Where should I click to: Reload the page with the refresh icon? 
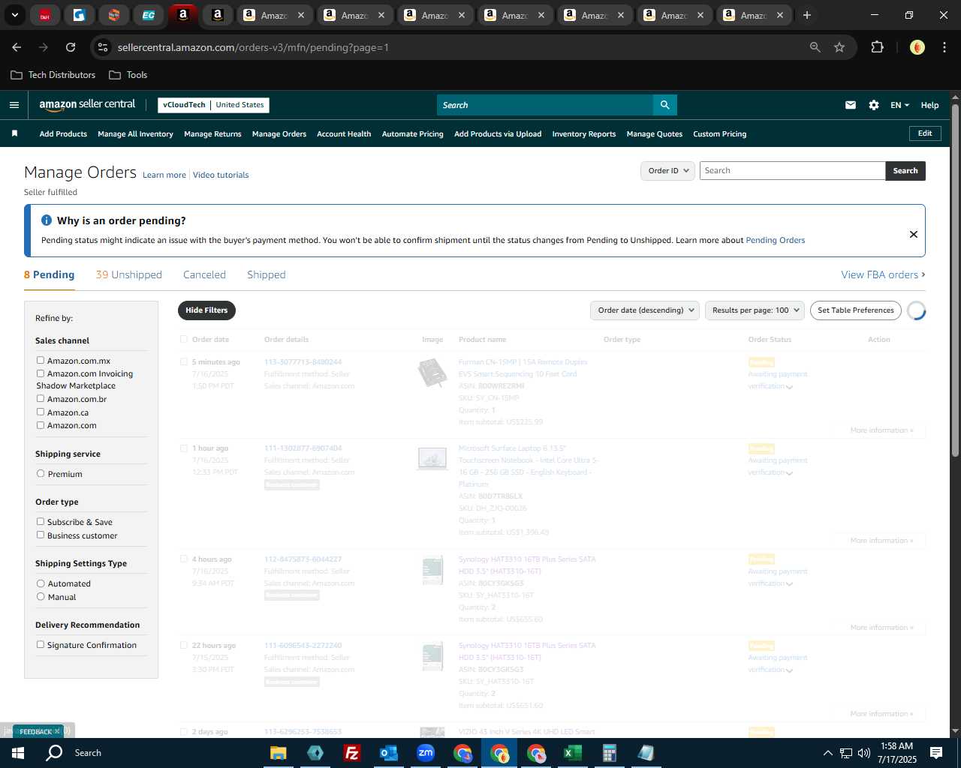pos(71,47)
